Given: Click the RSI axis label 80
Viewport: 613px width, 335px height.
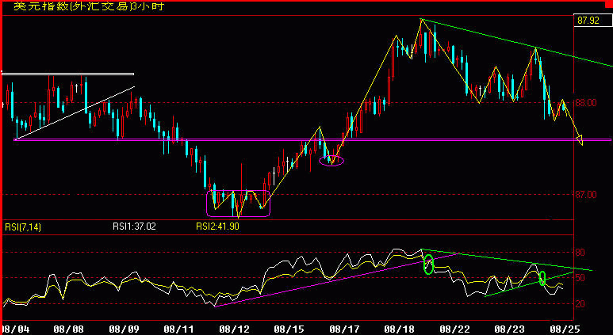Looking at the screenshot, I should [580, 252].
